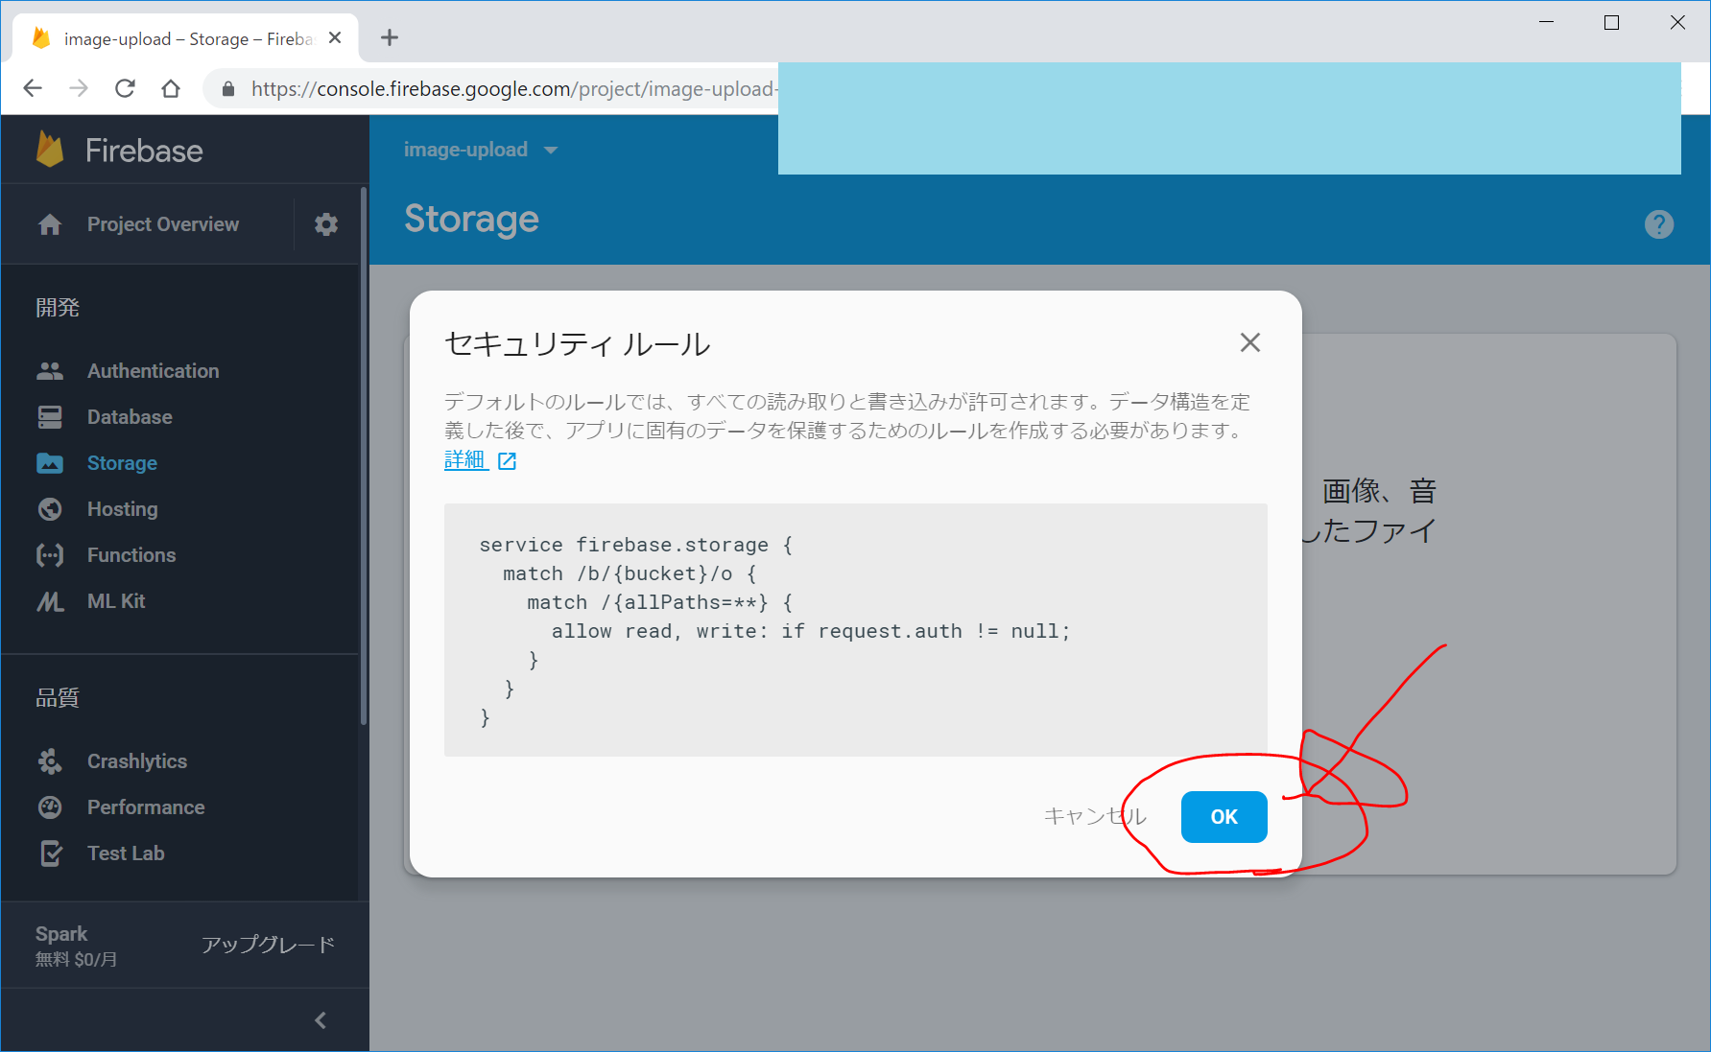This screenshot has width=1711, height=1052.
Task: Open ML Kit from the sidebar
Action: (115, 601)
